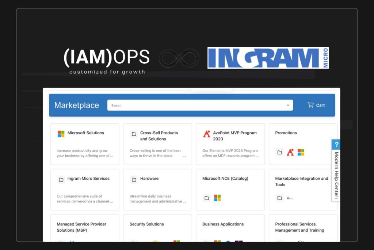This screenshot has height=250, width=374.
Task: Click the folder icon on Hardware card
Action: tap(134, 180)
